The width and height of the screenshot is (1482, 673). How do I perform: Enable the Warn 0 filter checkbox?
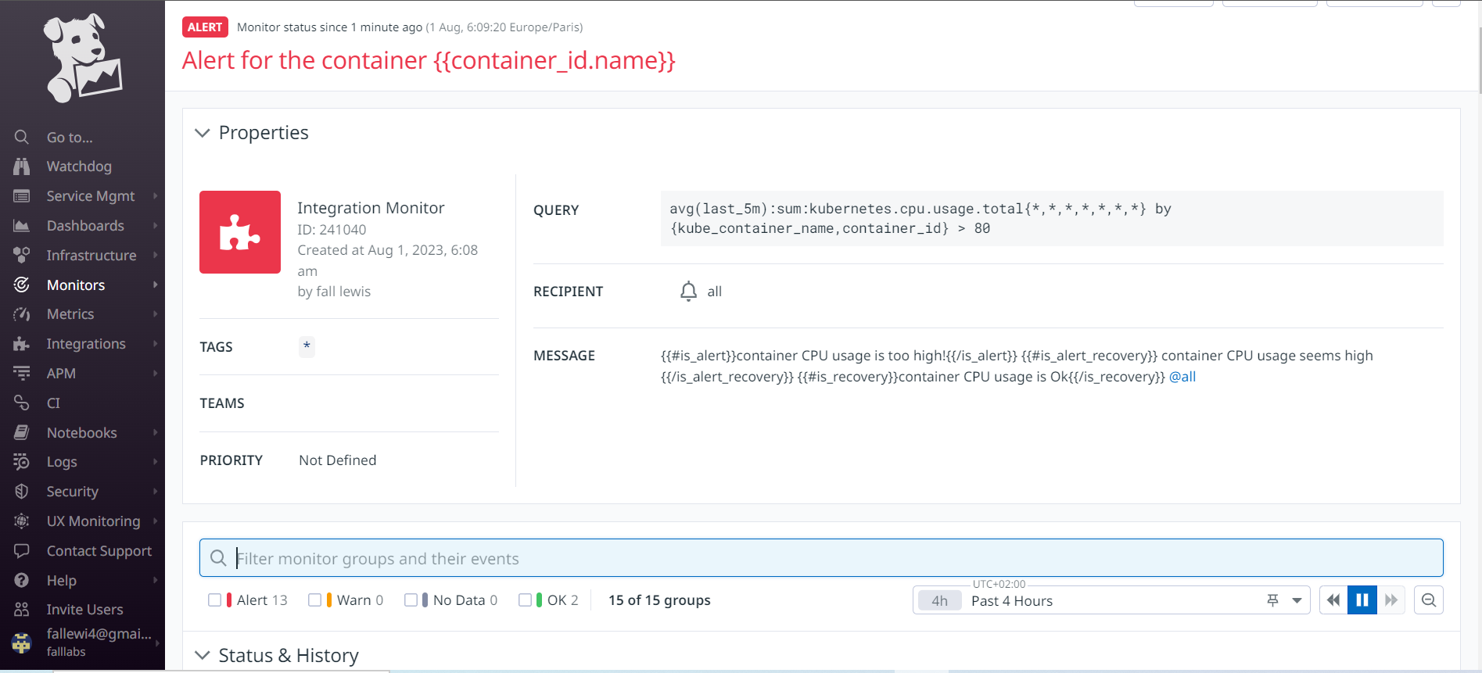(315, 600)
